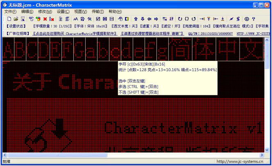The width and height of the screenshot is (272, 166).
Task: Click the align-to-bottom arrow icon
Action: [222, 19]
